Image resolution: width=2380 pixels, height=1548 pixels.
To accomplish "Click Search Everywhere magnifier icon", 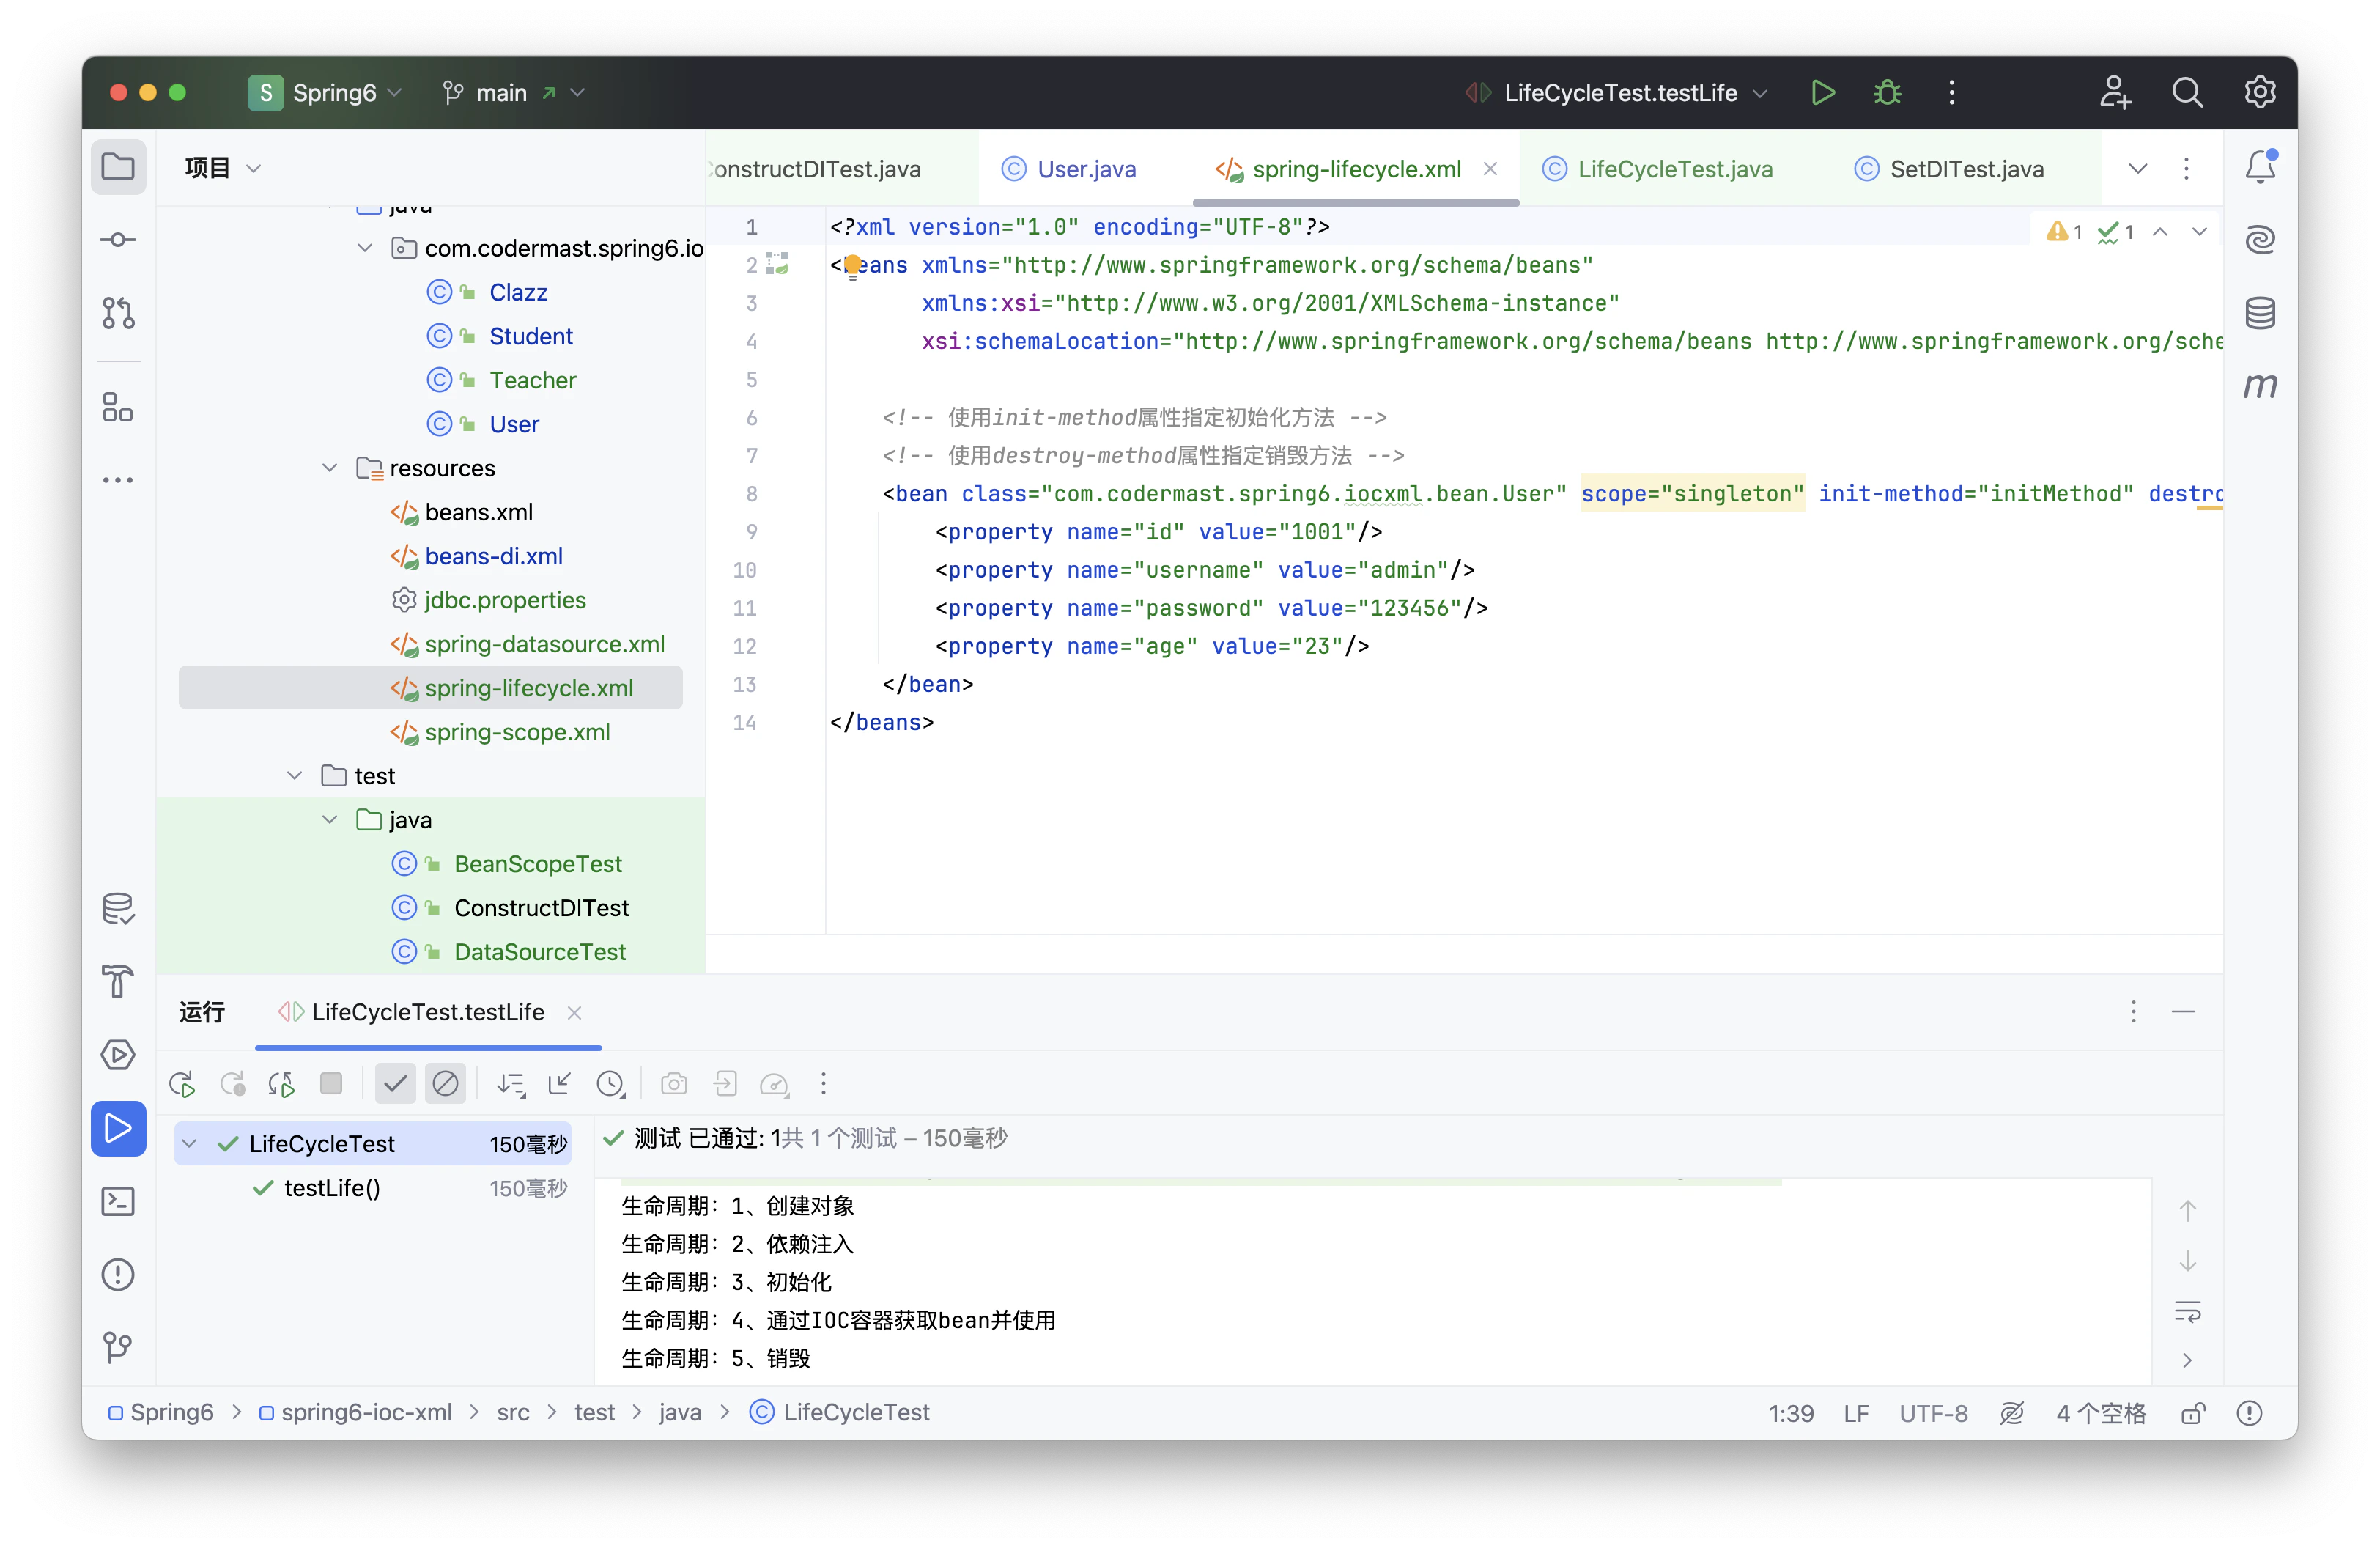I will [2187, 93].
